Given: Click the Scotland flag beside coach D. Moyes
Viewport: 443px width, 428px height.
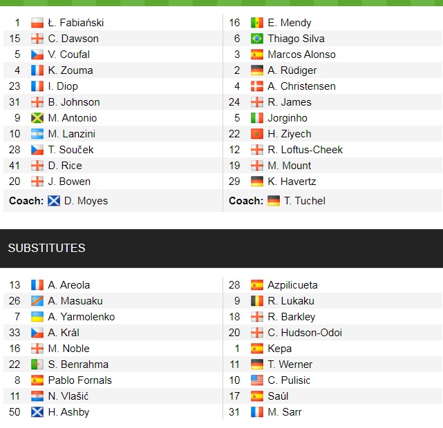Looking at the screenshot, I should (54, 201).
